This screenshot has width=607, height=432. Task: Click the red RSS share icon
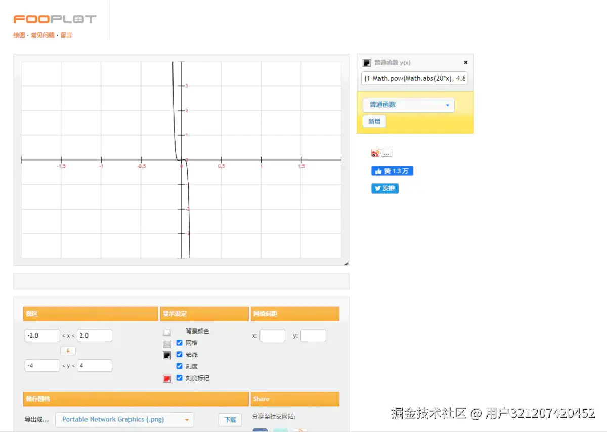point(375,153)
